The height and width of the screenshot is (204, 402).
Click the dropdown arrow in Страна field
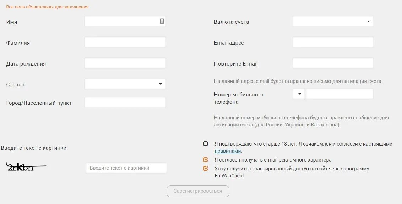tap(161, 84)
